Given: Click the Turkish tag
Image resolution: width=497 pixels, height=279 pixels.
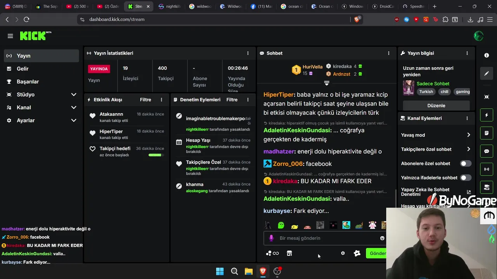Looking at the screenshot, I should pos(426,92).
